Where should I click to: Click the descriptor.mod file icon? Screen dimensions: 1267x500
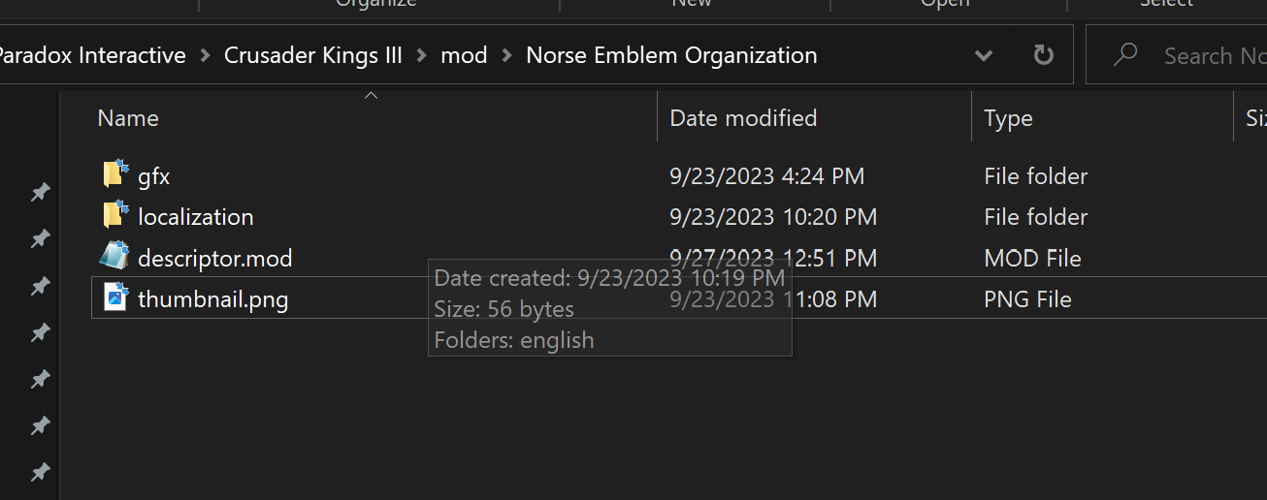pos(114,257)
